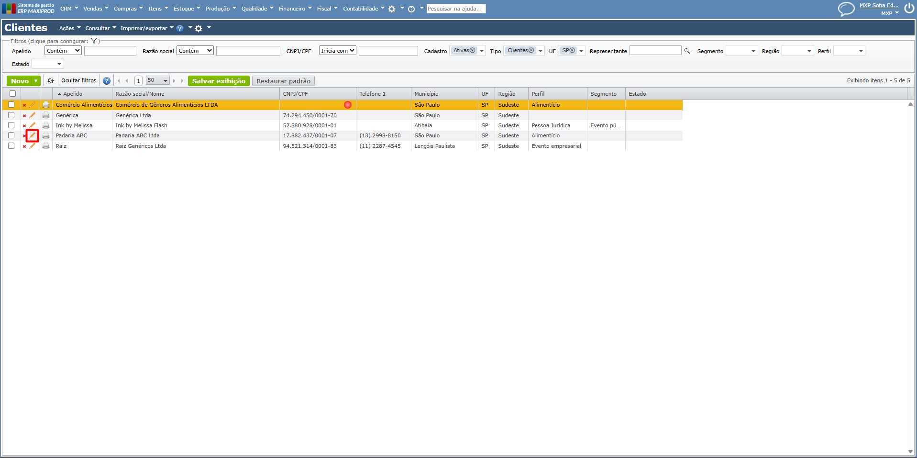Delete the Raiz client row
The width and height of the screenshot is (917, 458).
pos(24,146)
